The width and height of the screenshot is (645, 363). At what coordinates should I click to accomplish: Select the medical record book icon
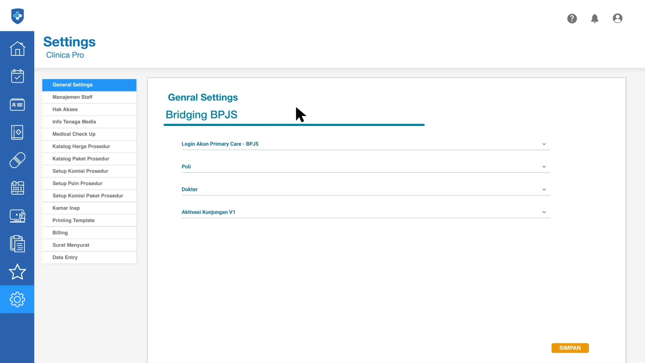coord(17,132)
